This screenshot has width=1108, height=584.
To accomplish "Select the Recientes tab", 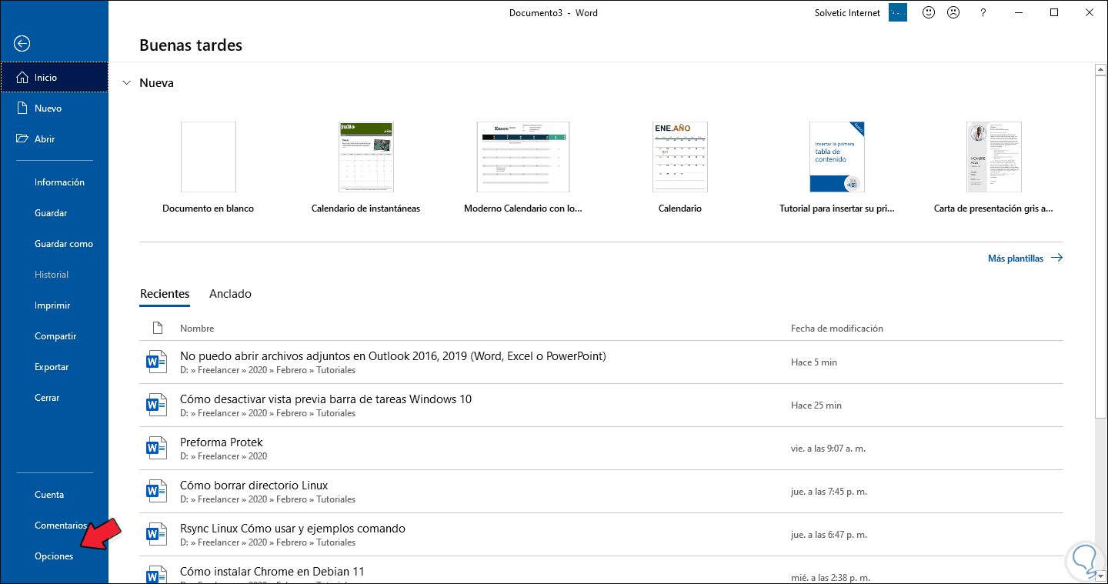I will click(165, 294).
